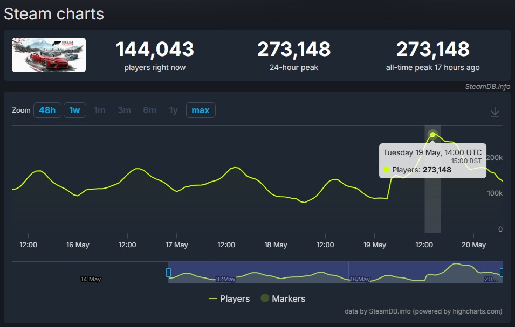Click the Tuesday 19 May tooltip date
This screenshot has width=515, height=327.
tap(432, 152)
